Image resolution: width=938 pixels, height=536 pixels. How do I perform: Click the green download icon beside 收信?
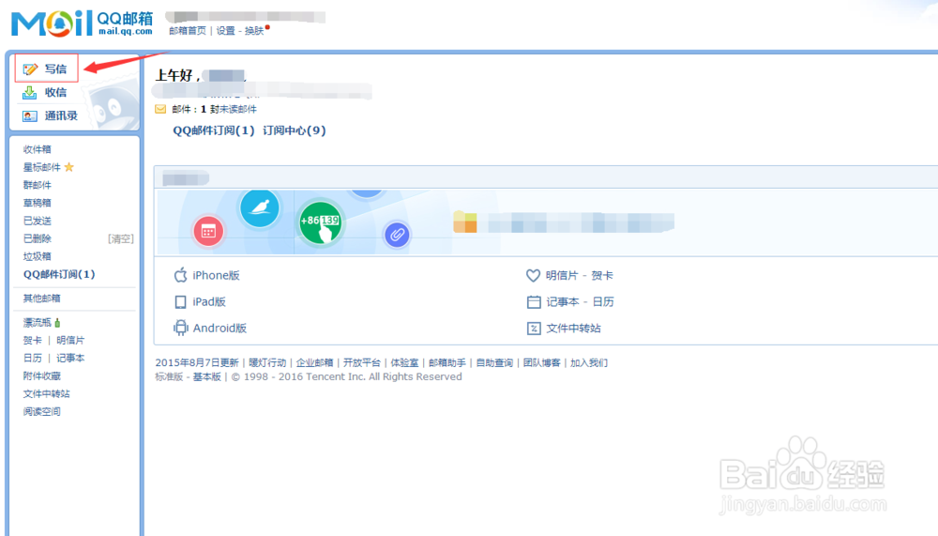29,92
